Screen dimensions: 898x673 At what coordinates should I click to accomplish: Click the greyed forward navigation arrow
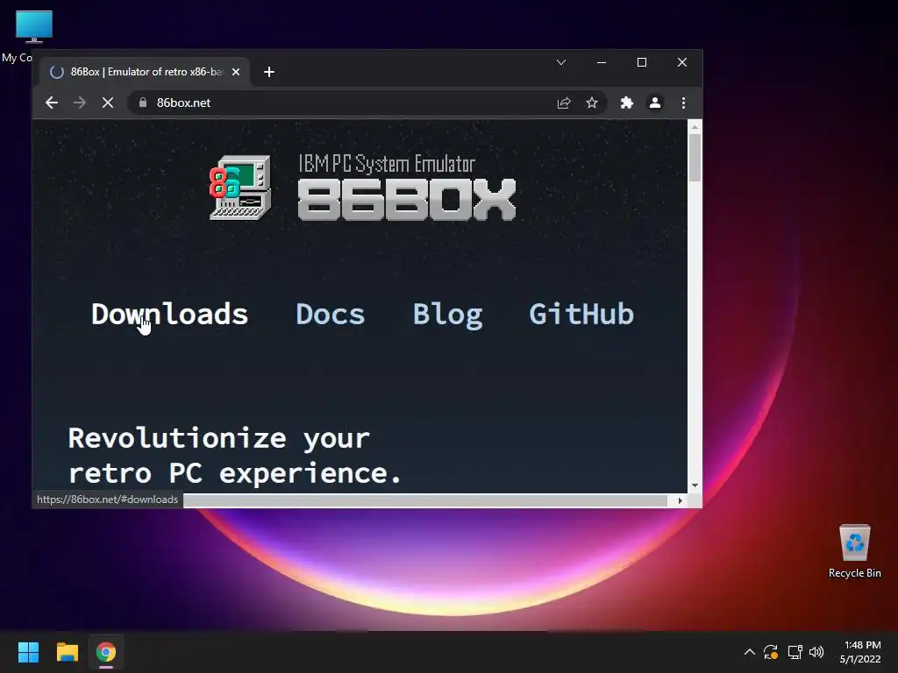tap(80, 103)
